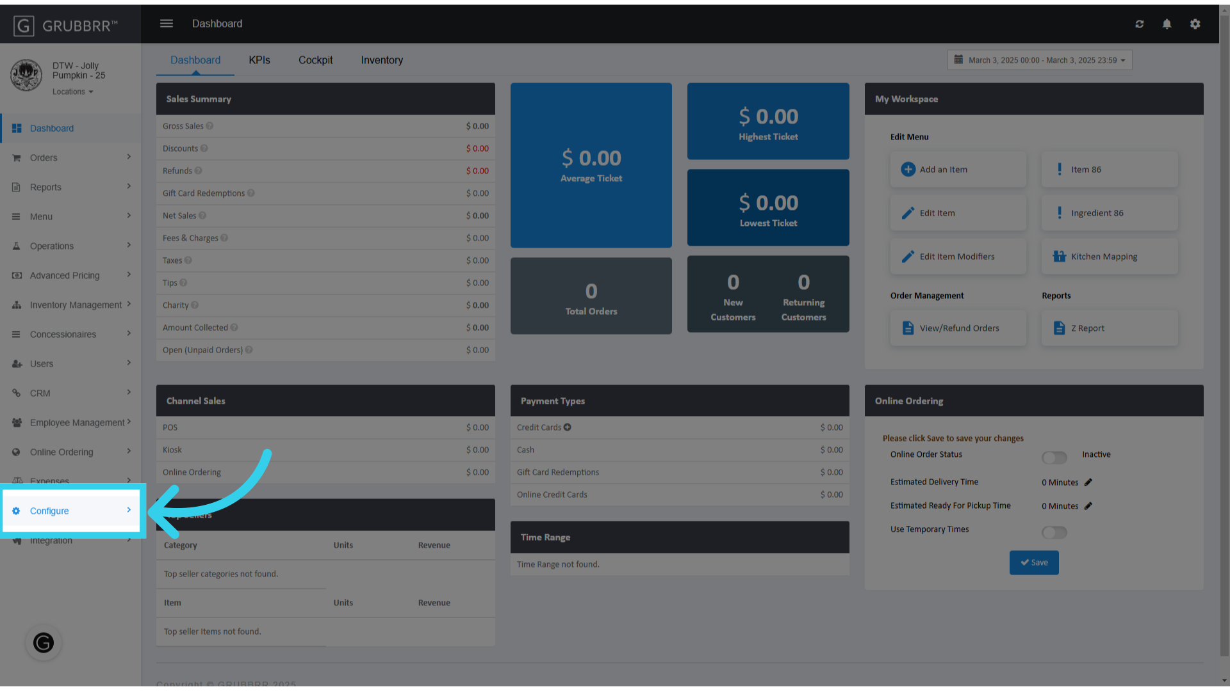Expand the Locations dropdown
This screenshot has width=1230, height=691.
[72, 92]
